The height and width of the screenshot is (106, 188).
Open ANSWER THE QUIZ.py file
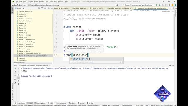coord(25,12)
